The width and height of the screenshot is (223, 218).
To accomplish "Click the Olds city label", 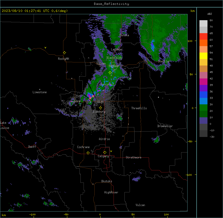I will click(x=100, y=102).
